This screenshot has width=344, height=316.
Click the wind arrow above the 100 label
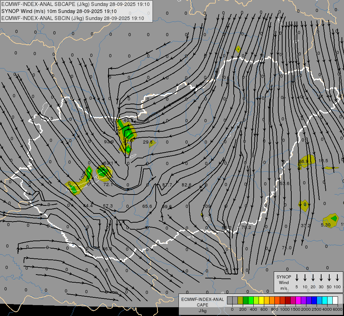pyautogui.click(x=337, y=278)
